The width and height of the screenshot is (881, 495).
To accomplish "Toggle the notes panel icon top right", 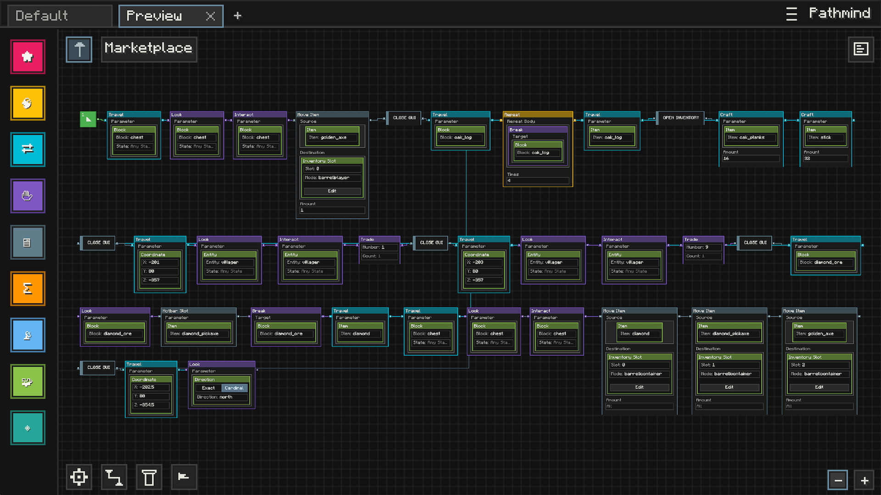I will pos(860,49).
